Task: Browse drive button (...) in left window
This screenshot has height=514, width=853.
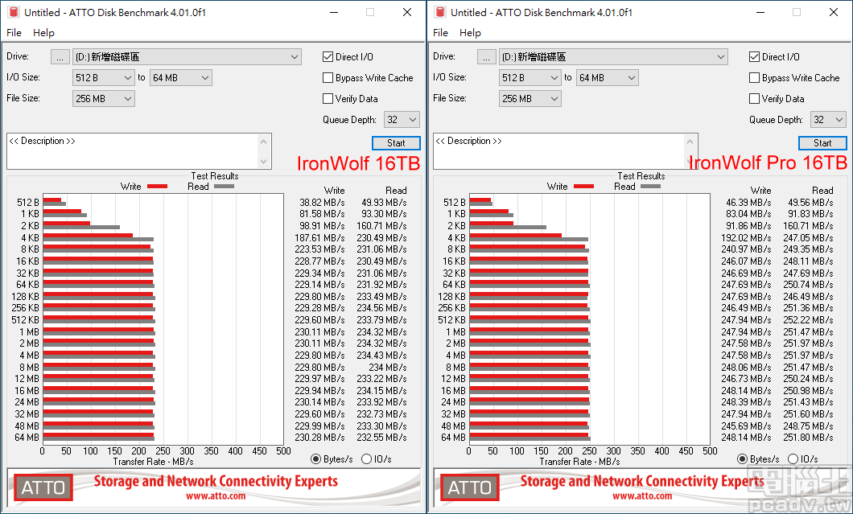Action: (x=60, y=56)
